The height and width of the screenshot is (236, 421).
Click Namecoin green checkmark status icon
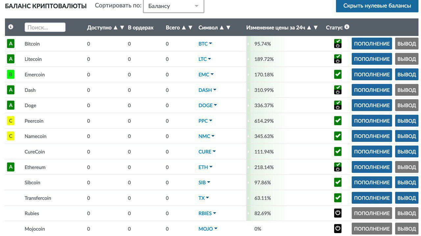coord(338,136)
